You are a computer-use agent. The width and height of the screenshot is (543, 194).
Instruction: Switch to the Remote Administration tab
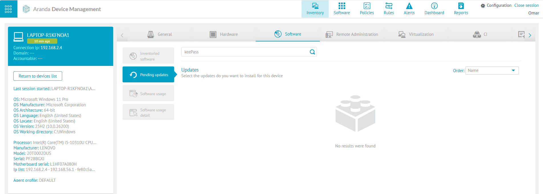pyautogui.click(x=352, y=34)
